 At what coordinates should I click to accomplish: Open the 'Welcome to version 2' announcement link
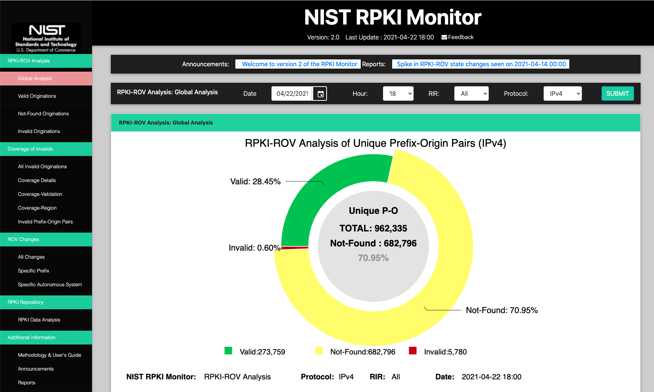(x=297, y=64)
